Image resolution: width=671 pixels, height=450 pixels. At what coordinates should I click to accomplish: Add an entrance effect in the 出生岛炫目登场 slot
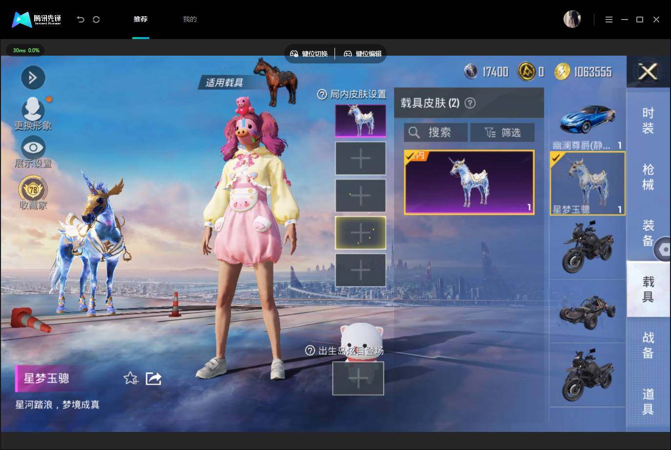(x=358, y=378)
